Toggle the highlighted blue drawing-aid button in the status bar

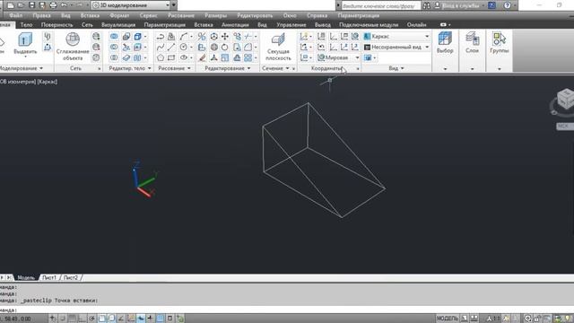(141, 319)
